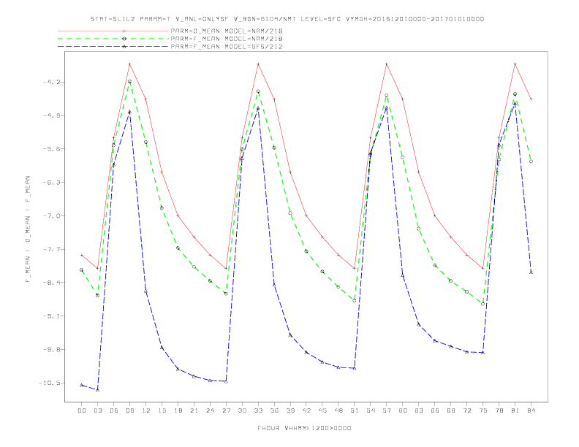Click green circle data point at hour 00

[x=82, y=270]
